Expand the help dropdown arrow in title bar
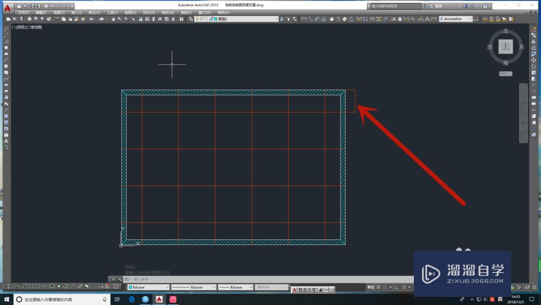Screen dimensions: 541x305 490,6
